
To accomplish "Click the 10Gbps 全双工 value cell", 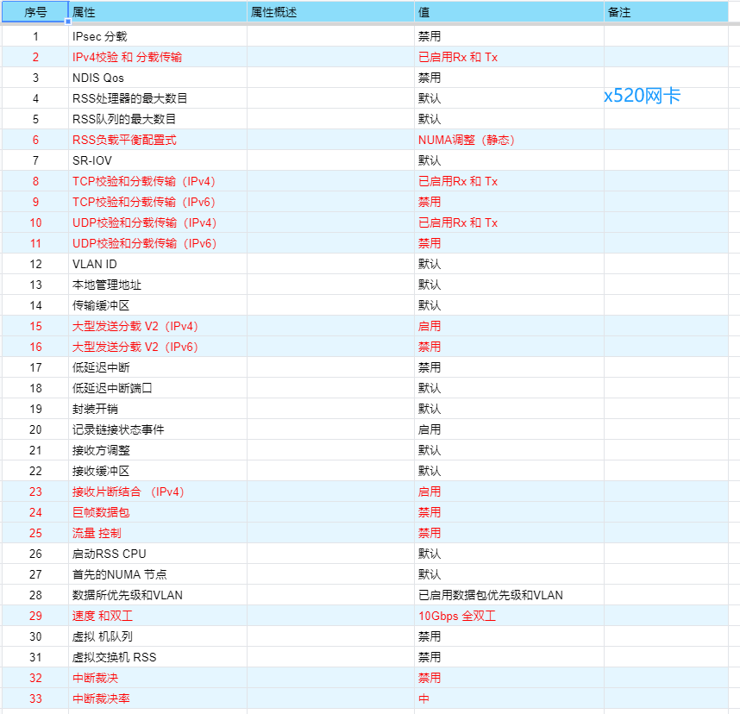I will pos(509,616).
